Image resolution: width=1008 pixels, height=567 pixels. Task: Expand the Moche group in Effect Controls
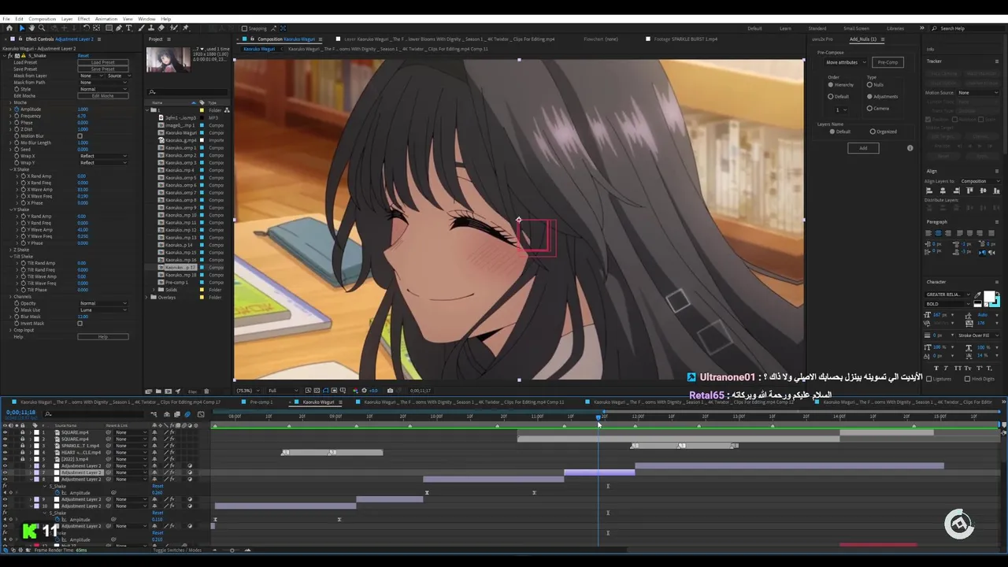(10, 102)
